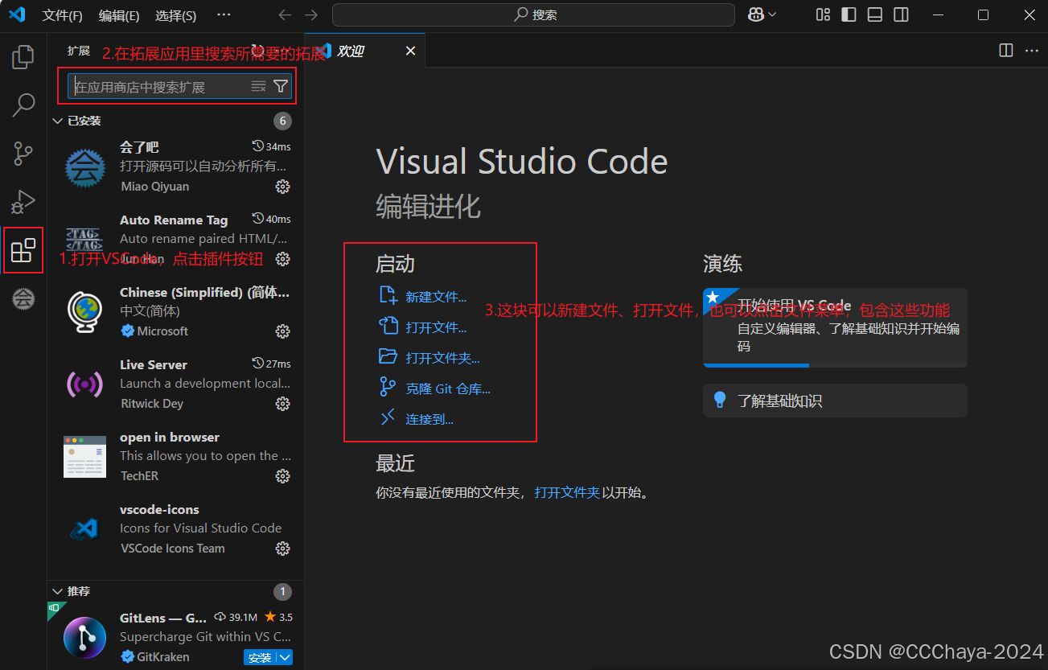This screenshot has height=670, width=1048.
Task: Select the Auto Rename Tag extension
Action: pyautogui.click(x=177, y=240)
